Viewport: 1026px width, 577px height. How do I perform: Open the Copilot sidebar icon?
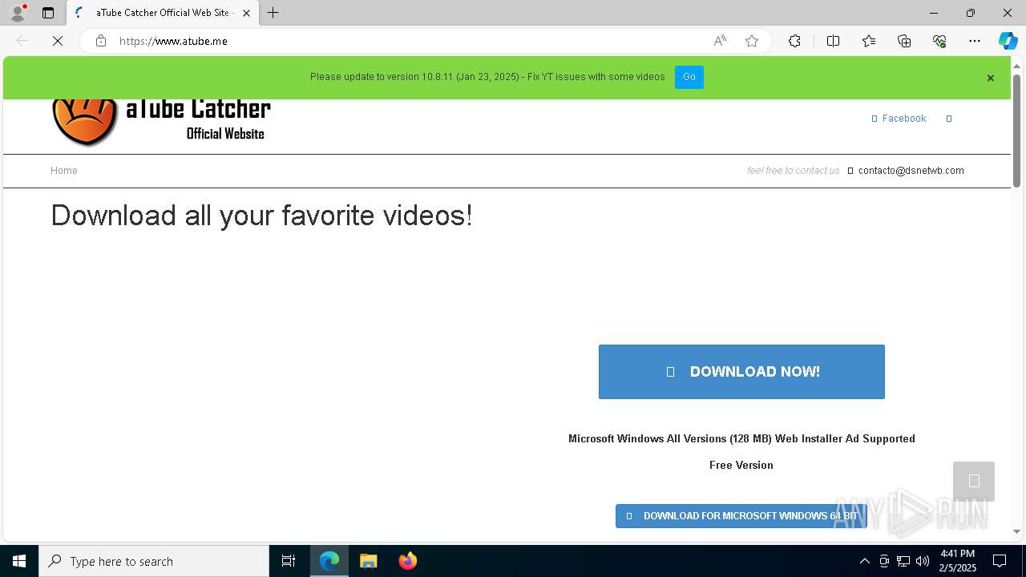click(x=1008, y=41)
